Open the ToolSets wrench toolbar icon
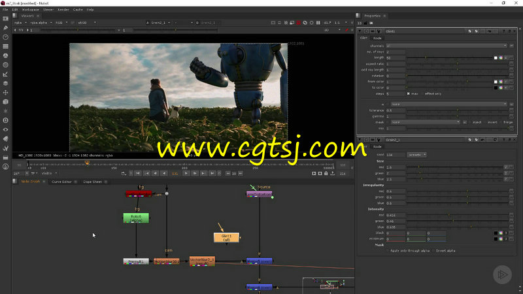The height and width of the screenshot is (294, 523). [5, 148]
